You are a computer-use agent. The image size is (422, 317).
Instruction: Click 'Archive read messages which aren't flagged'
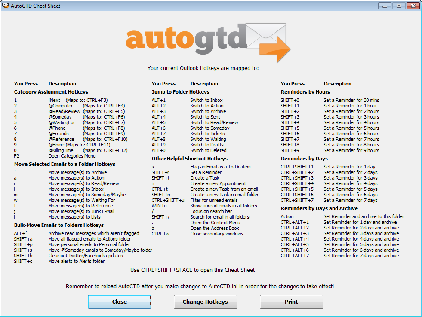click(x=94, y=233)
